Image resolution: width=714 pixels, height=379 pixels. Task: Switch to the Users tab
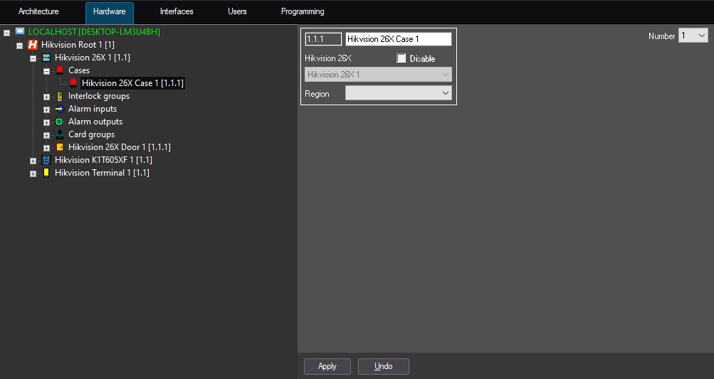[x=237, y=12]
